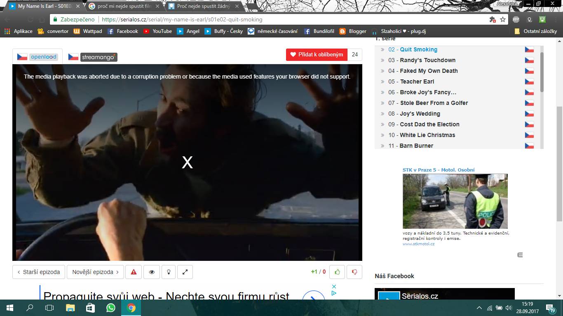Go to Novější epizoda
Image resolution: width=563 pixels, height=316 pixels.
[95, 272]
